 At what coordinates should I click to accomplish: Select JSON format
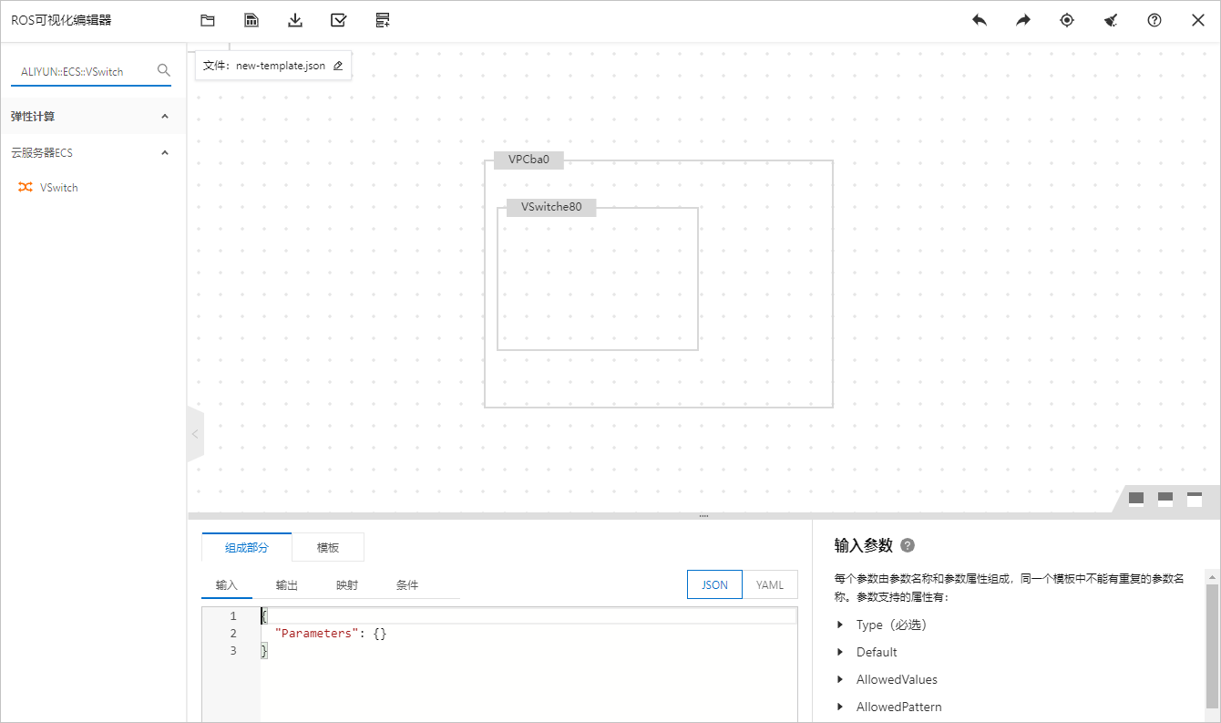point(715,585)
